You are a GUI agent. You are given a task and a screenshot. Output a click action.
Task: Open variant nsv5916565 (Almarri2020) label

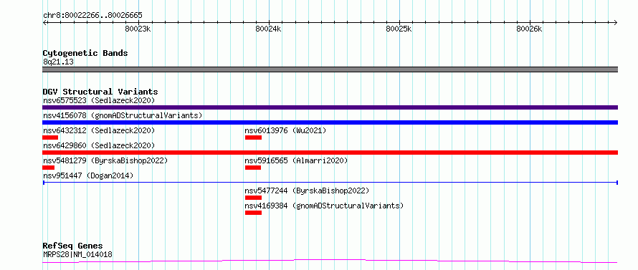296,160
